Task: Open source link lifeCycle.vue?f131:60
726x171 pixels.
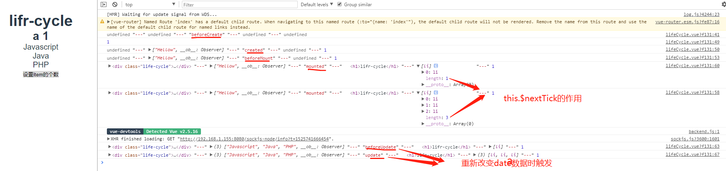Action: click(693, 66)
